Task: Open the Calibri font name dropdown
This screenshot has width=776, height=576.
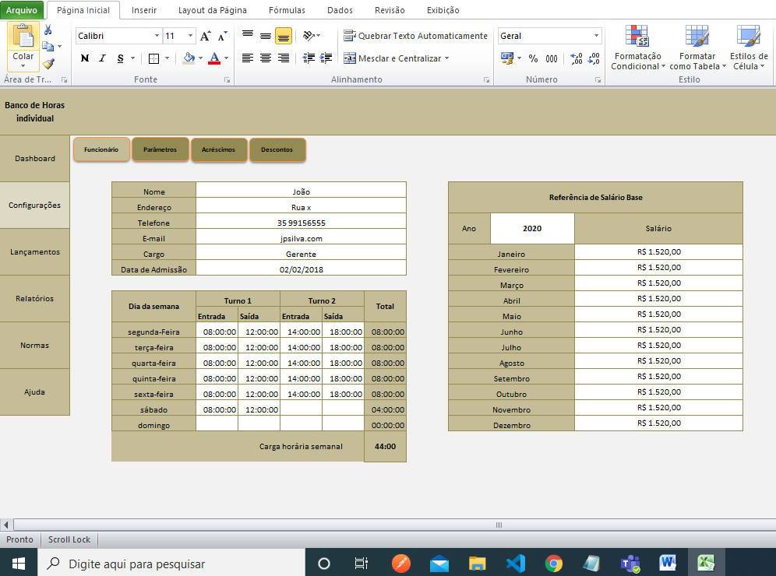Action: pyautogui.click(x=157, y=36)
